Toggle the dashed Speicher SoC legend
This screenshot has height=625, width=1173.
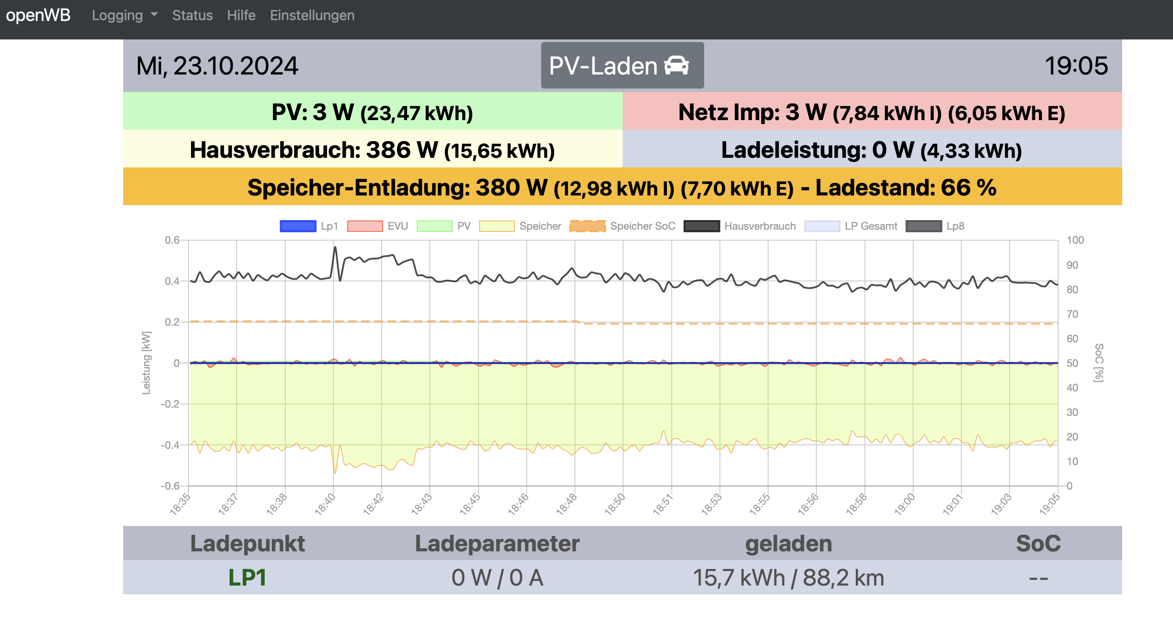tap(588, 227)
